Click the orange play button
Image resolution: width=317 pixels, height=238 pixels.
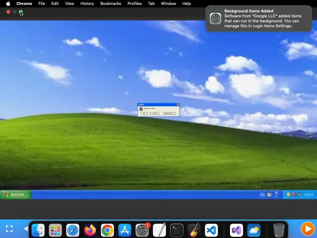click(x=308, y=229)
